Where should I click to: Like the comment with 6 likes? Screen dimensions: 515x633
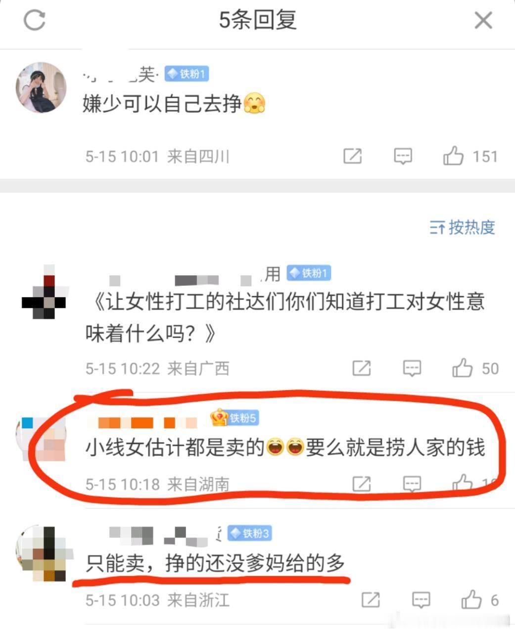coord(480,600)
